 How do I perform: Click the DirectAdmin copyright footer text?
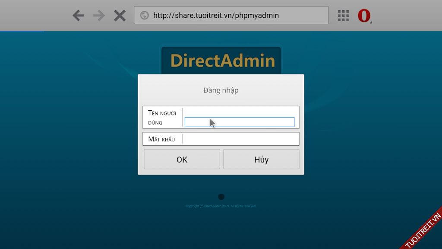point(221,206)
